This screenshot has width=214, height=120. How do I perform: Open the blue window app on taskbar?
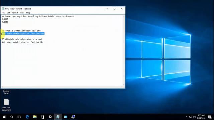click(x=66, y=117)
